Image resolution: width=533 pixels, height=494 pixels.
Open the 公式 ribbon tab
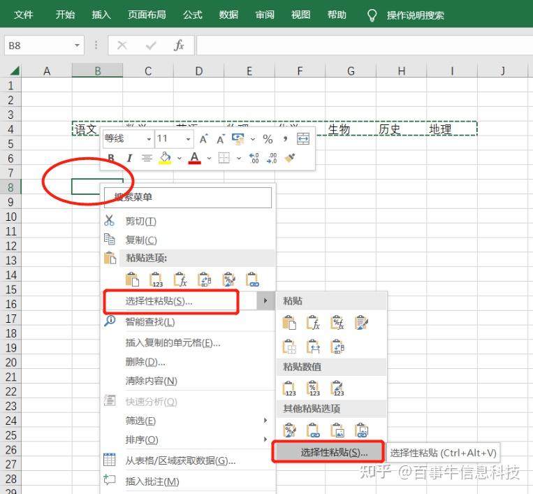click(x=193, y=15)
